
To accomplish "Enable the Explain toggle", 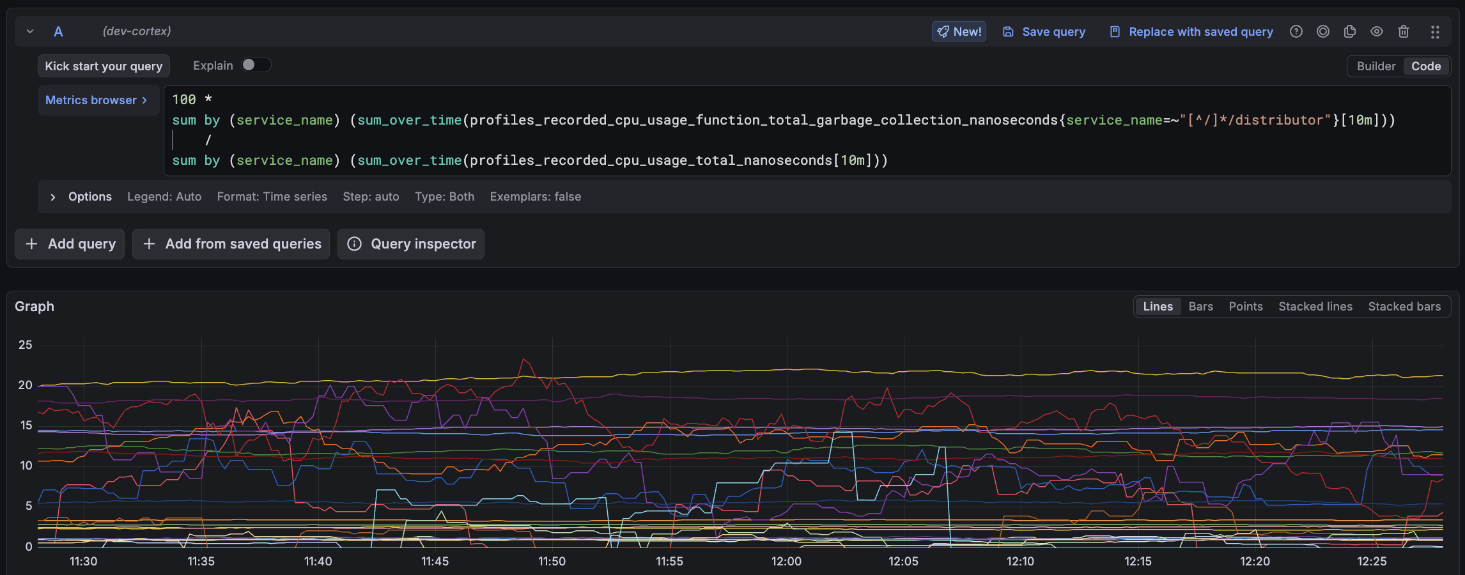I will click(x=255, y=65).
